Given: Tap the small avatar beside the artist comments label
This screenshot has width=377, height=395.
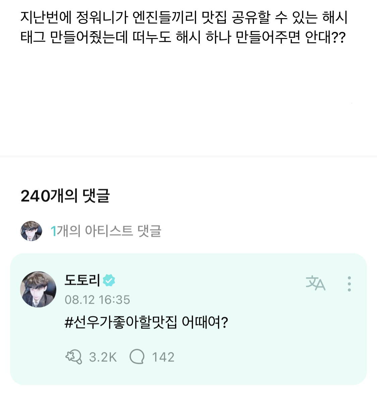Looking at the screenshot, I should point(31,231).
